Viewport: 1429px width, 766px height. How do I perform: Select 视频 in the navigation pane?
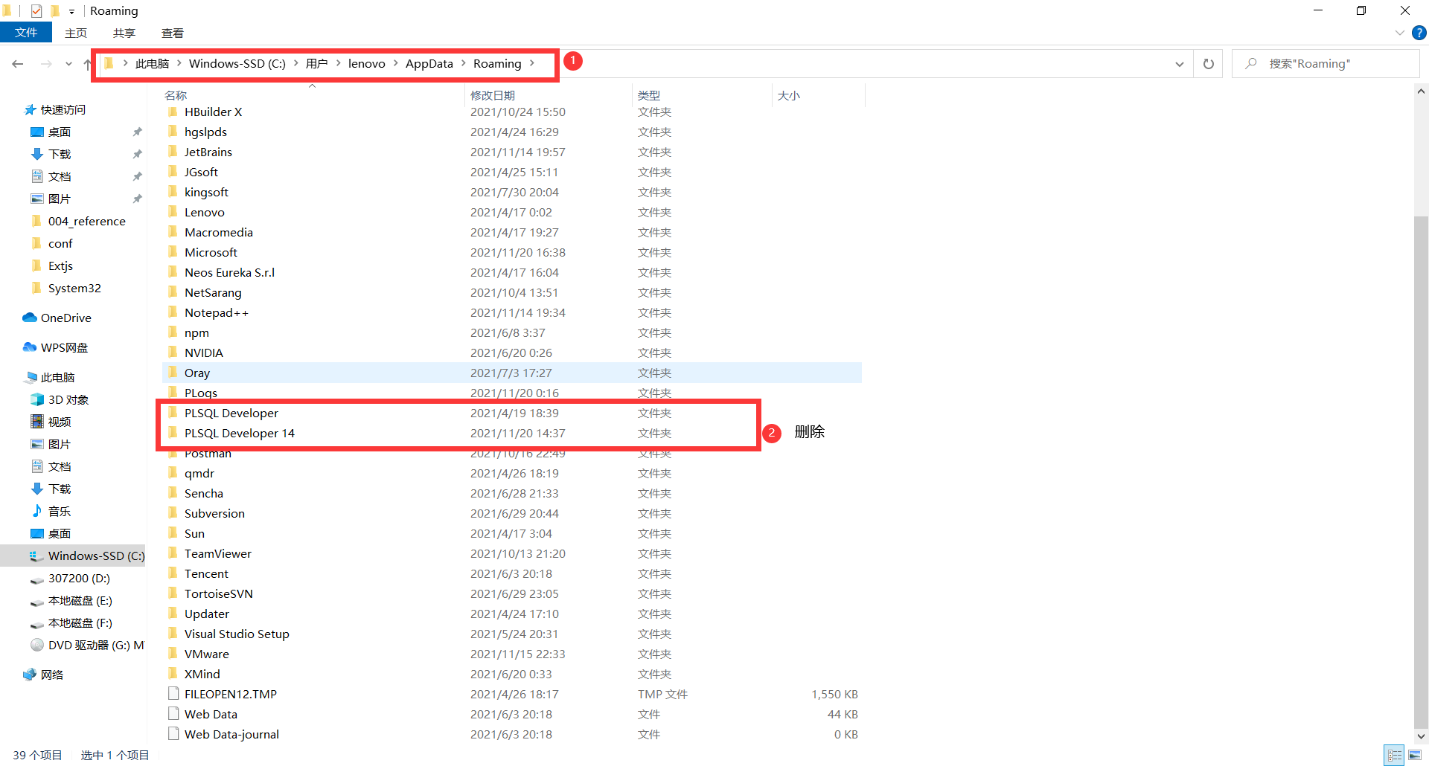point(51,422)
